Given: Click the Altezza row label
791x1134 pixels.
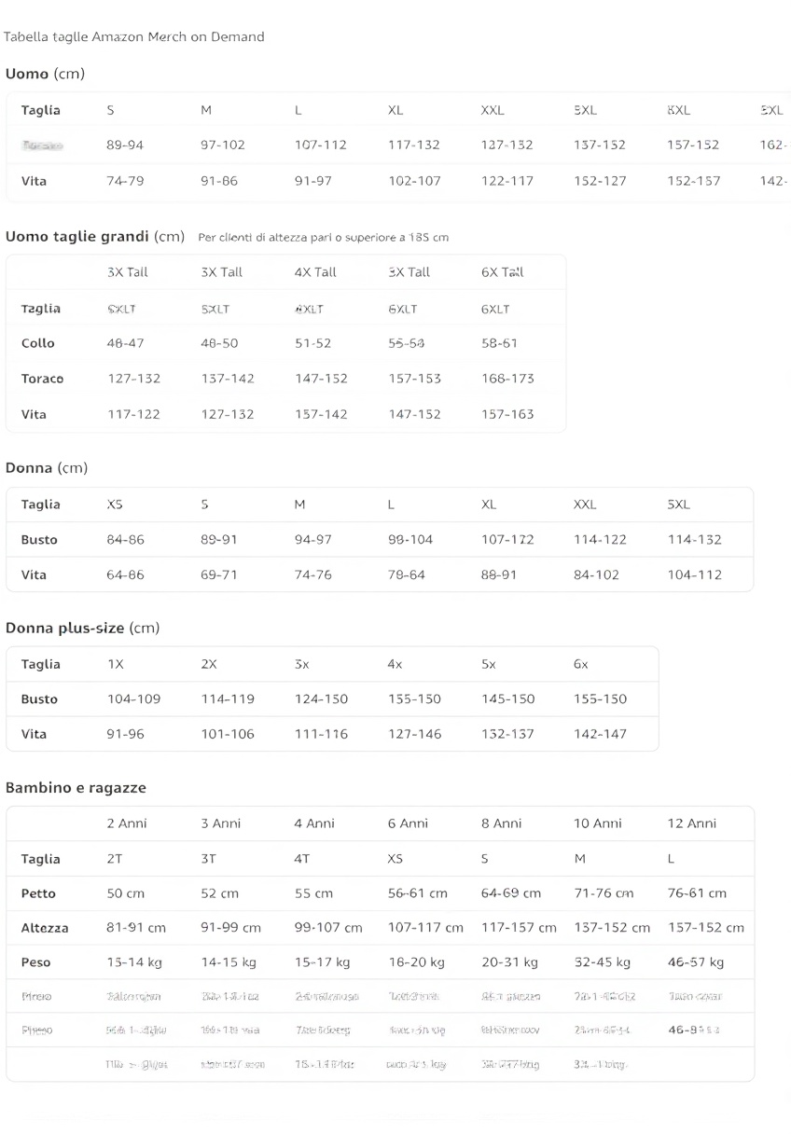Looking at the screenshot, I should pyautogui.click(x=45, y=928).
